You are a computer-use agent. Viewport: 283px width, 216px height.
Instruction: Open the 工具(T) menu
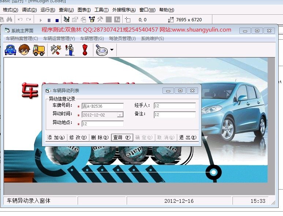(x=101, y=10)
